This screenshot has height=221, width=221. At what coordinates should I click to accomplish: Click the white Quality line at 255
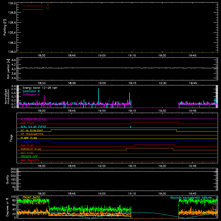tap(117, 171)
